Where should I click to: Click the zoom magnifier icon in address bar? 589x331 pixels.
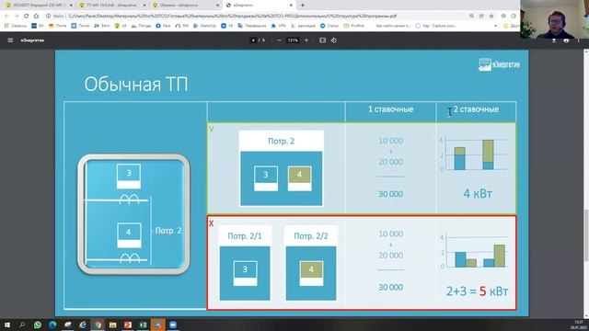(471, 17)
